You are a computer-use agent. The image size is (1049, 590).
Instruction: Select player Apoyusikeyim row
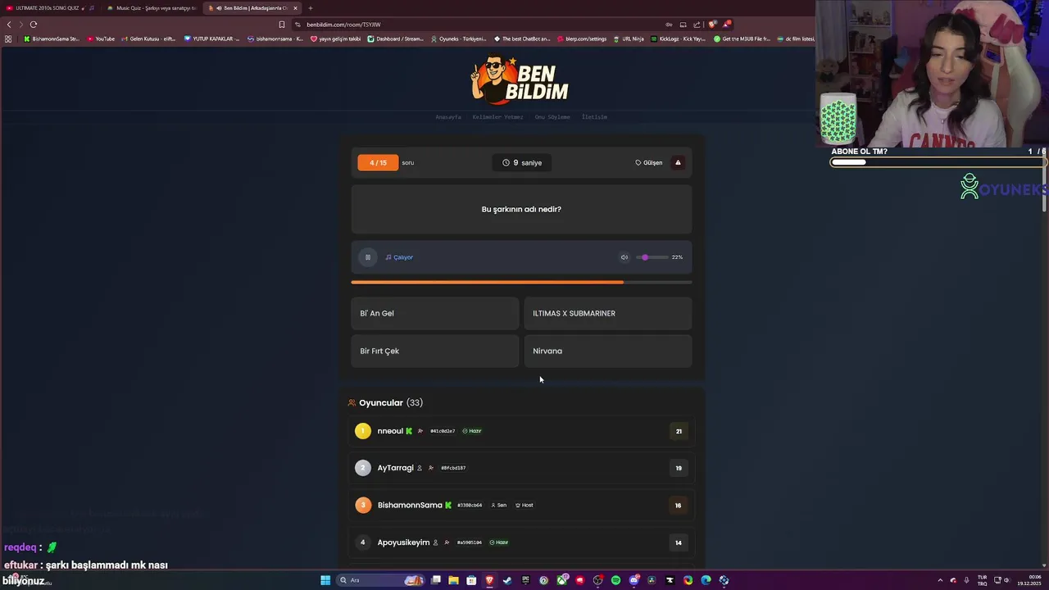point(521,542)
